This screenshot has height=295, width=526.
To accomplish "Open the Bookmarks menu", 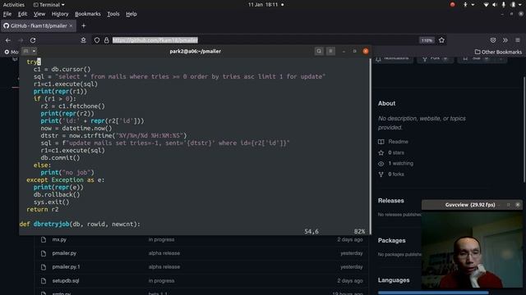I will click(88, 14).
